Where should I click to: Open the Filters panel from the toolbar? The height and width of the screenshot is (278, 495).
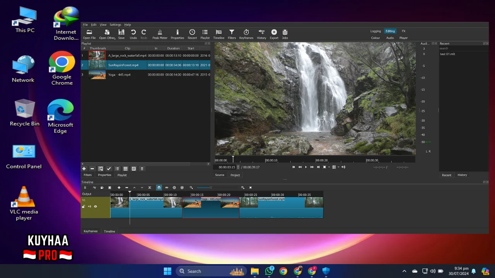point(232,34)
